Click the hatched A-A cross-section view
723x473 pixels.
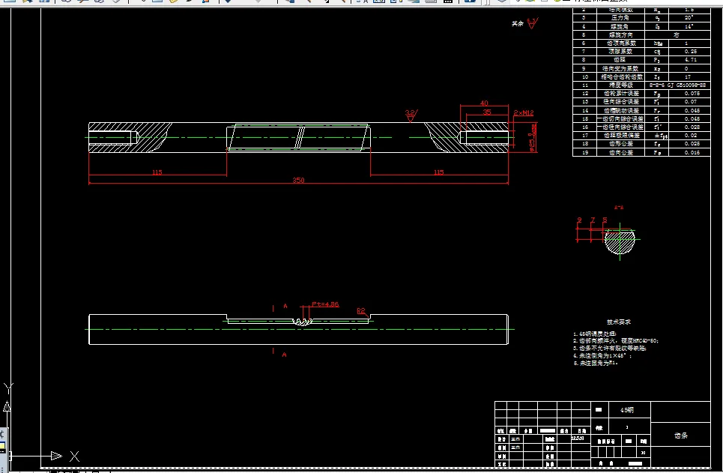pyautogui.click(x=620, y=242)
